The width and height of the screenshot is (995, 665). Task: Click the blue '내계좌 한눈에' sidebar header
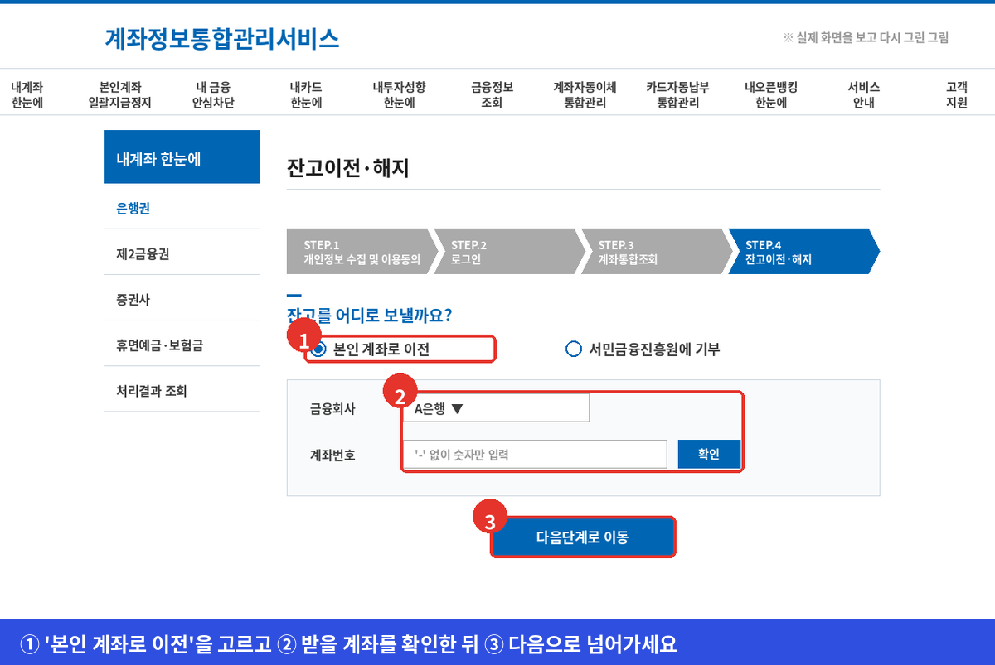tap(182, 157)
